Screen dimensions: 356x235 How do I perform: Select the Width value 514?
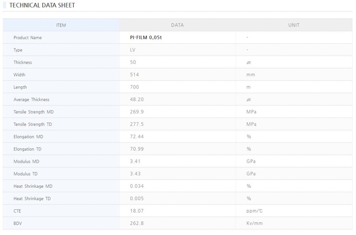[x=134, y=75]
